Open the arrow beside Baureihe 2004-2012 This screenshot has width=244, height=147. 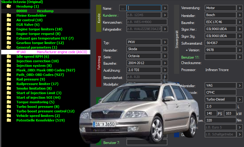click(x=165, y=63)
